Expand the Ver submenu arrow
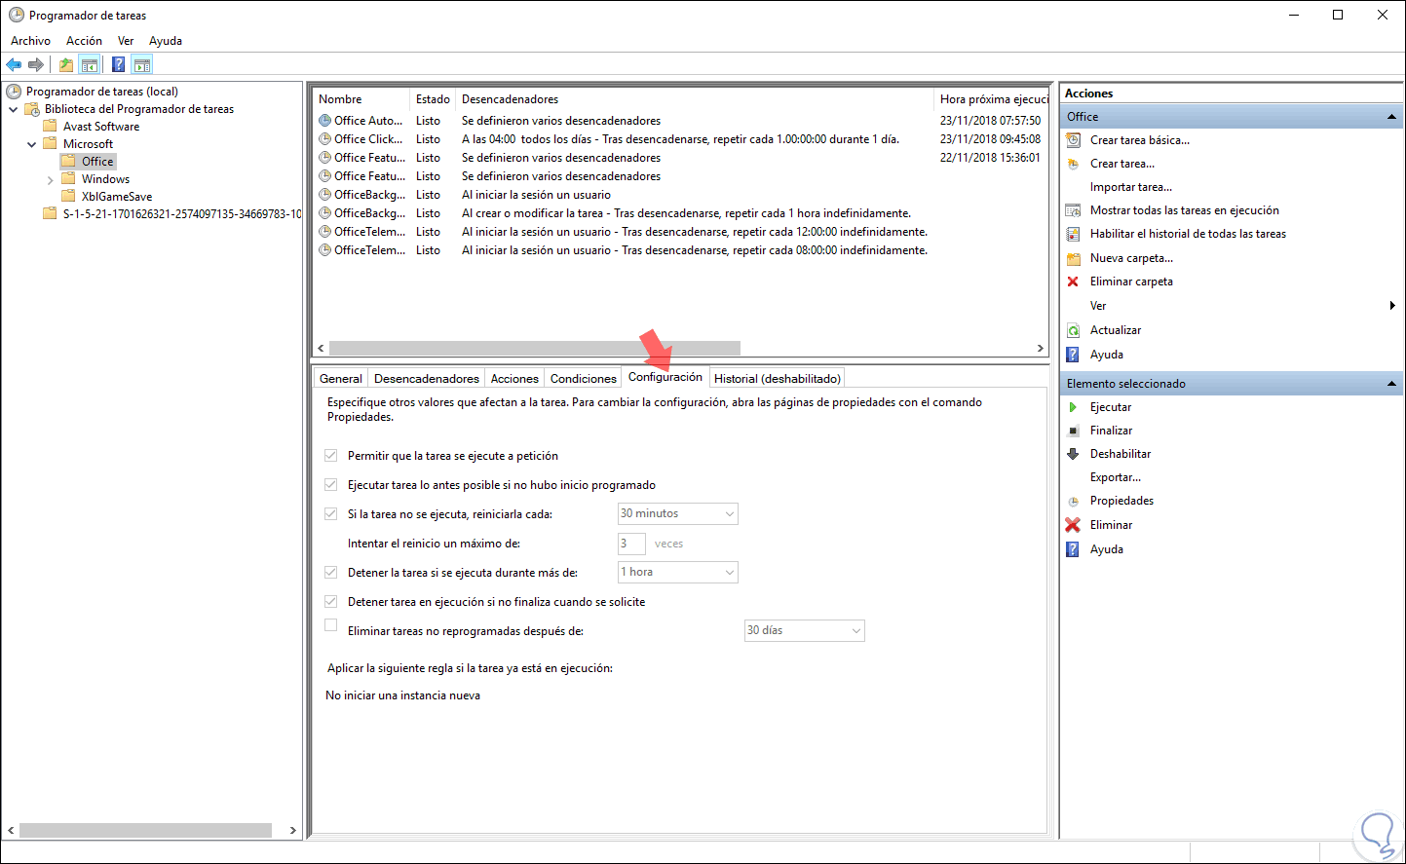Screen dimensions: 1406x864 [1392, 306]
